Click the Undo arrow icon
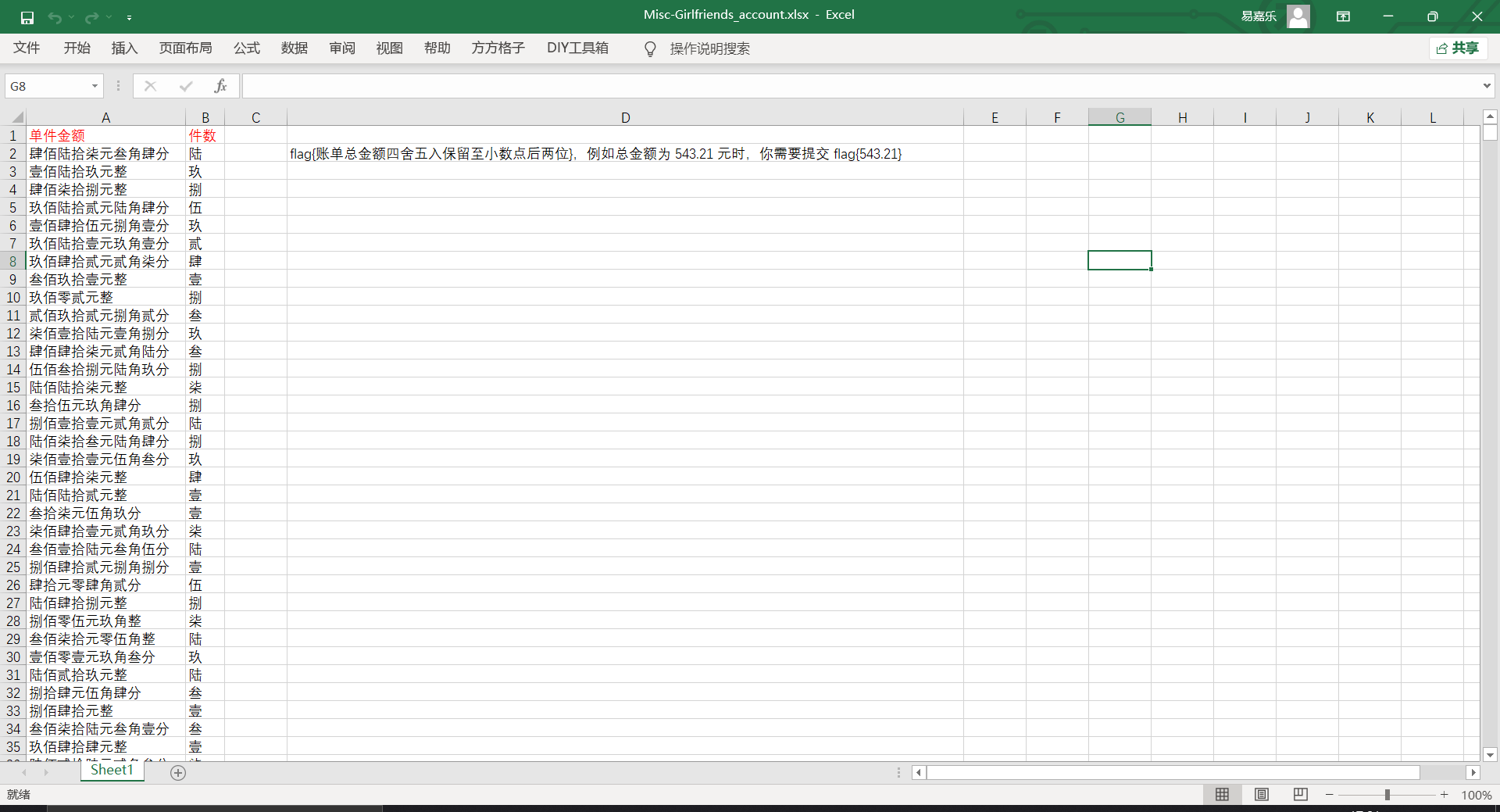Viewport: 1500px width, 812px height. (55, 16)
